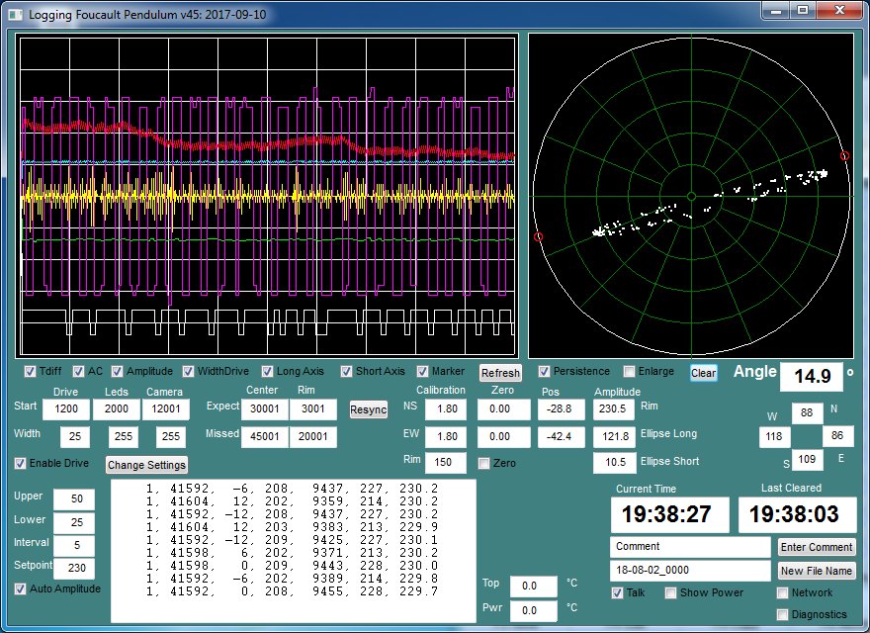Click the Clear button

click(703, 373)
